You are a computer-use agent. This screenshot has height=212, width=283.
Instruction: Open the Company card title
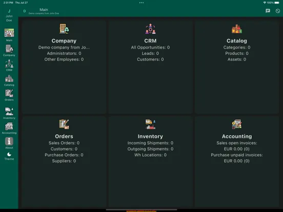coord(64,41)
